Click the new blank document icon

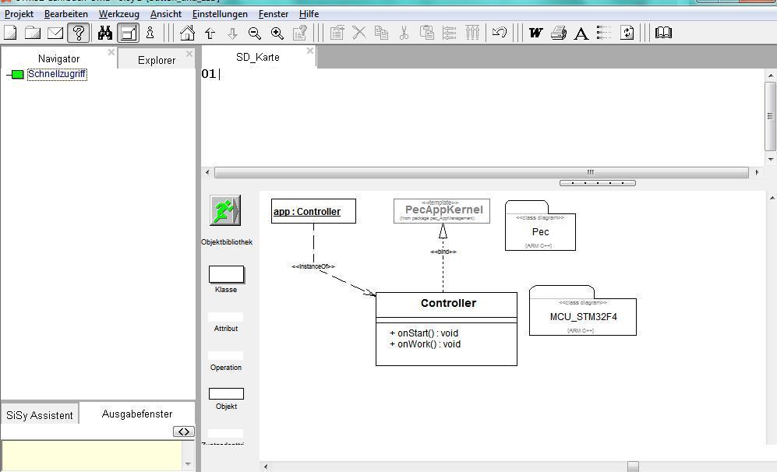10,33
